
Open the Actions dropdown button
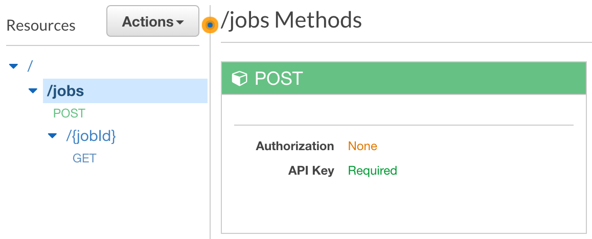point(152,21)
